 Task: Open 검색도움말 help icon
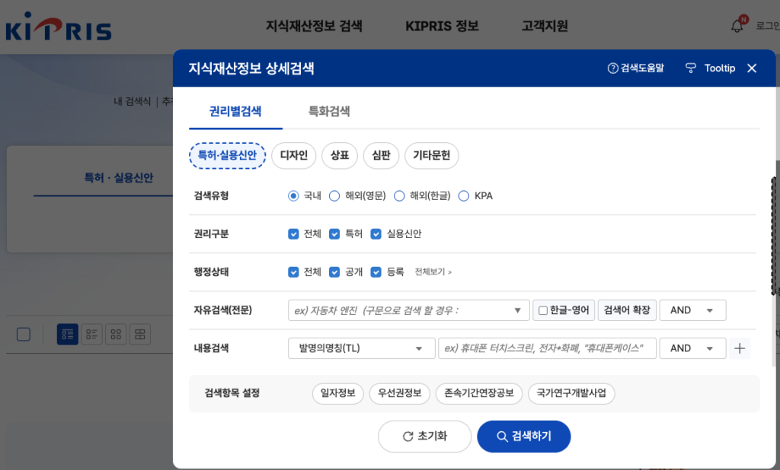pos(612,68)
